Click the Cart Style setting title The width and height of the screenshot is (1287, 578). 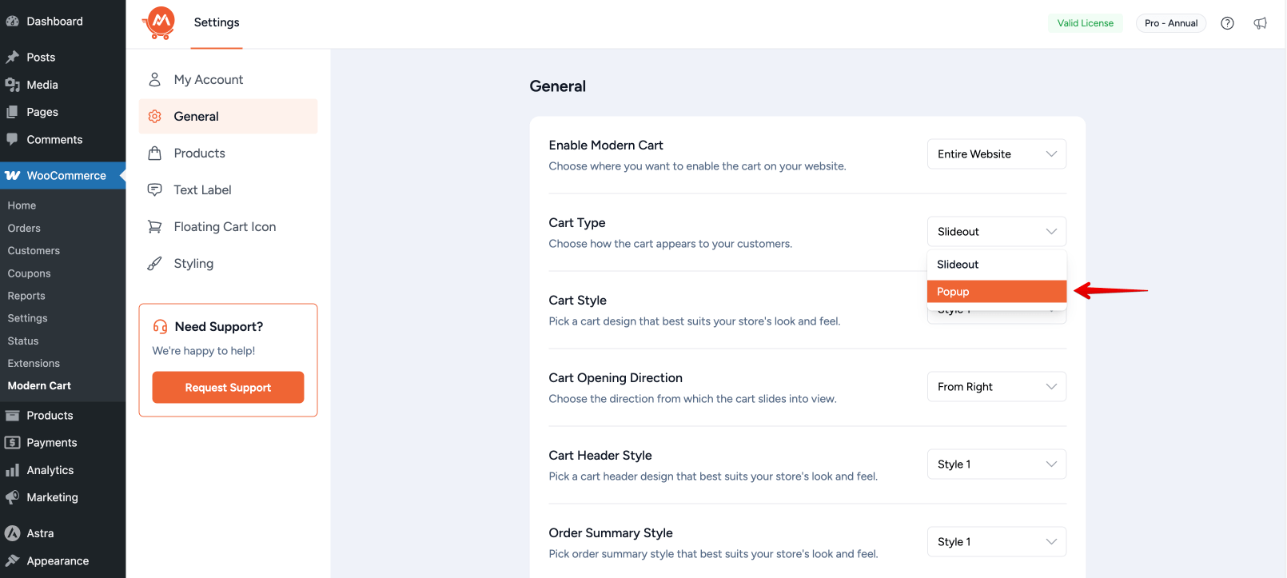pos(578,300)
